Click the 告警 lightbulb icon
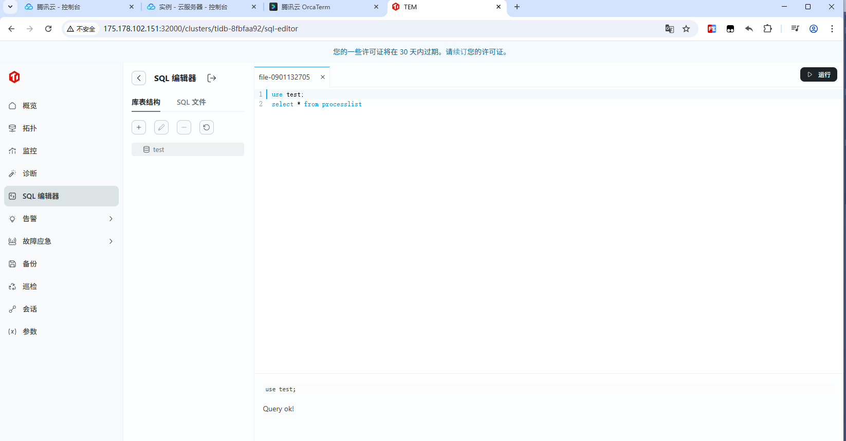The height and width of the screenshot is (441, 846). point(12,219)
